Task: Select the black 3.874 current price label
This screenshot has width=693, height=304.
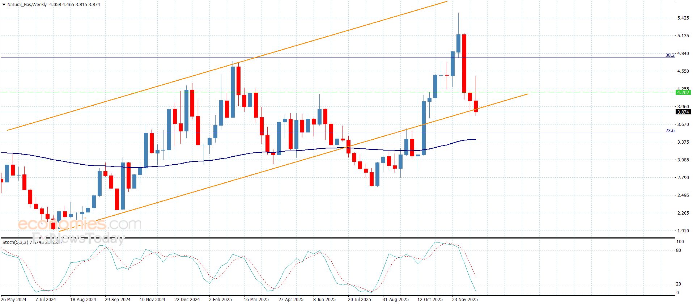Action: (683, 112)
